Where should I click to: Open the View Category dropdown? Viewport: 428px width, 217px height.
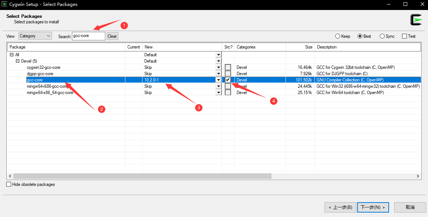35,36
